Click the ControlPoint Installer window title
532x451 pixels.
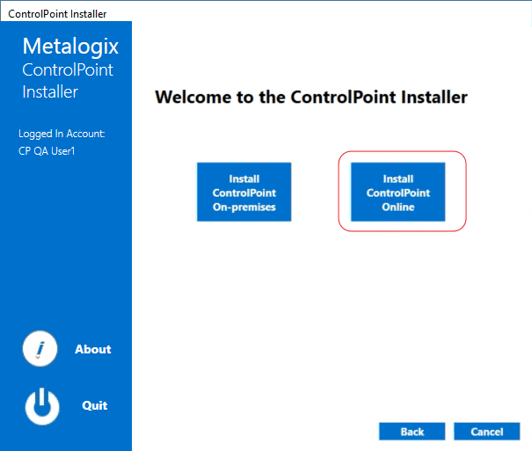57,14
